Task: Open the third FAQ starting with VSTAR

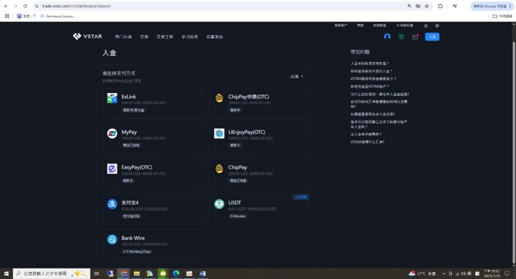Action: [x=373, y=79]
